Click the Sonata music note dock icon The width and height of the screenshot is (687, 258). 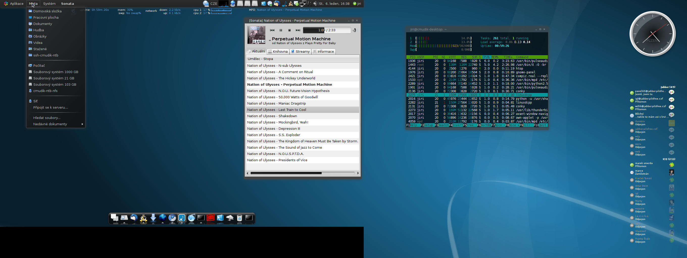tap(182, 218)
